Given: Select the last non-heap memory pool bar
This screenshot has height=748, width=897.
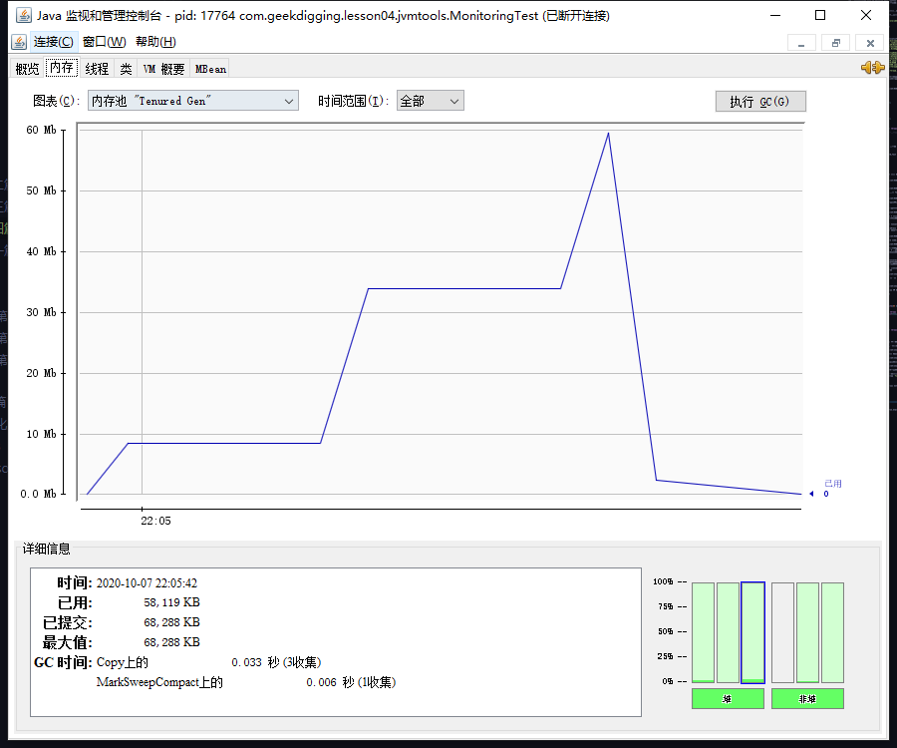Looking at the screenshot, I should point(832,632).
